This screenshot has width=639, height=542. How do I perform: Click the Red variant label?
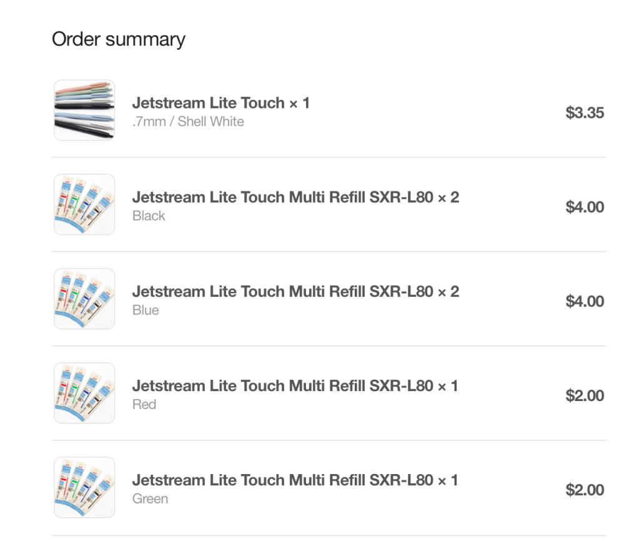click(144, 404)
